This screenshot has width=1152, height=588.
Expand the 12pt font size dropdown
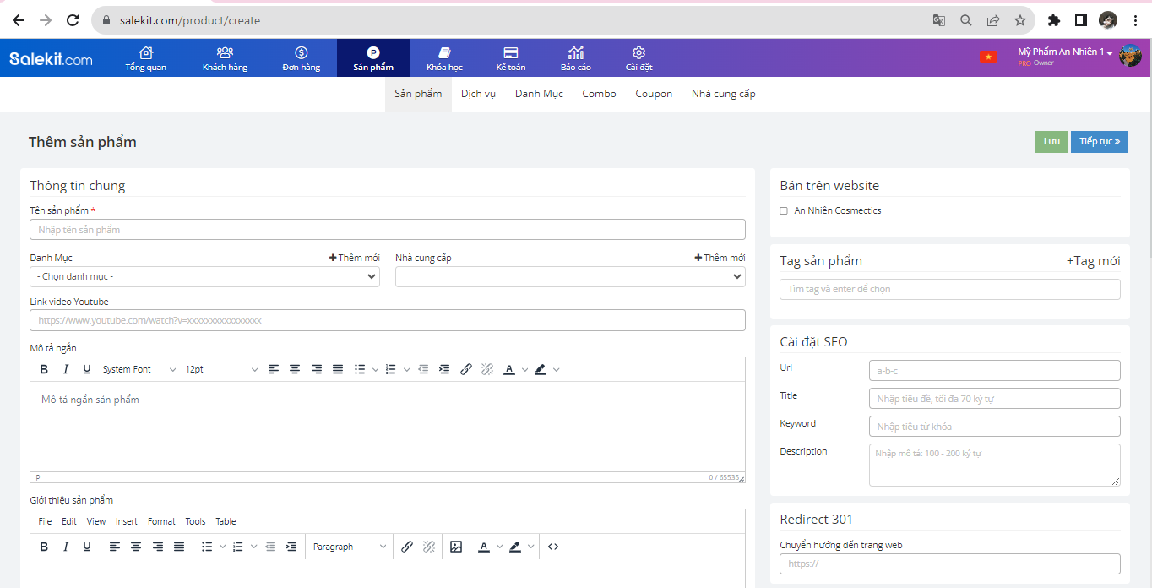221,369
